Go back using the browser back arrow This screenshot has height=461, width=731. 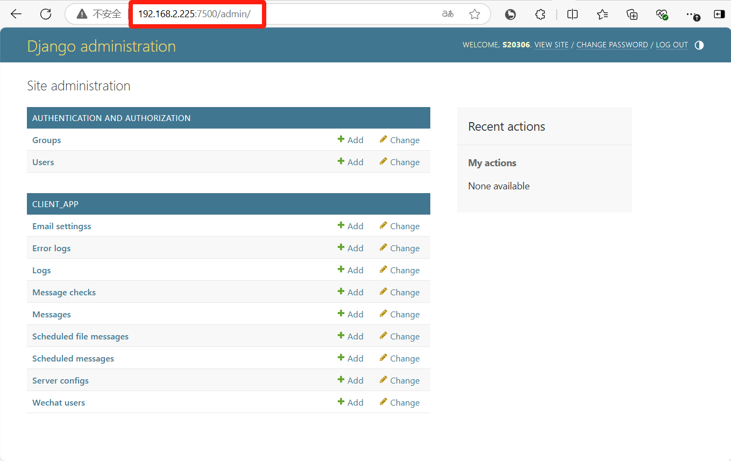(x=16, y=14)
